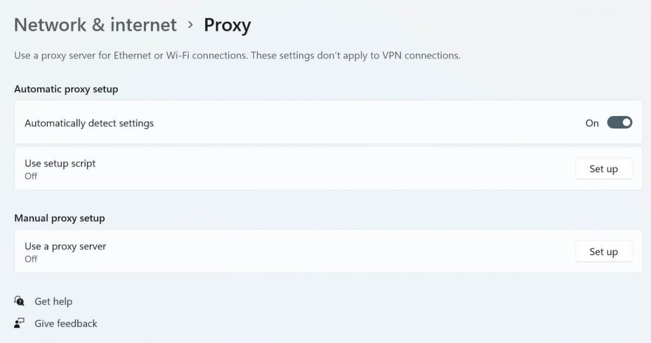This screenshot has height=343, width=651.
Task: Navigate back via "Network & internet" breadcrumb
Action: pos(95,24)
